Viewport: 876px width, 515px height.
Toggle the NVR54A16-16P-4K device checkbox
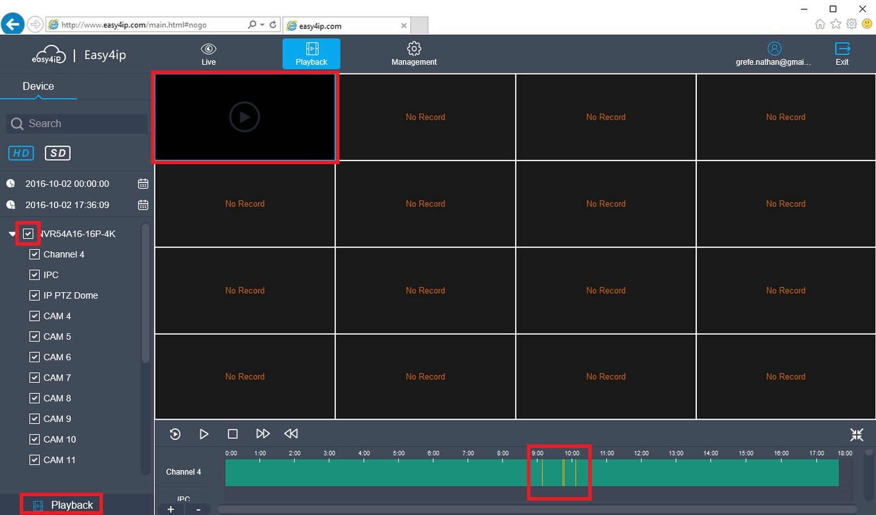[28, 234]
